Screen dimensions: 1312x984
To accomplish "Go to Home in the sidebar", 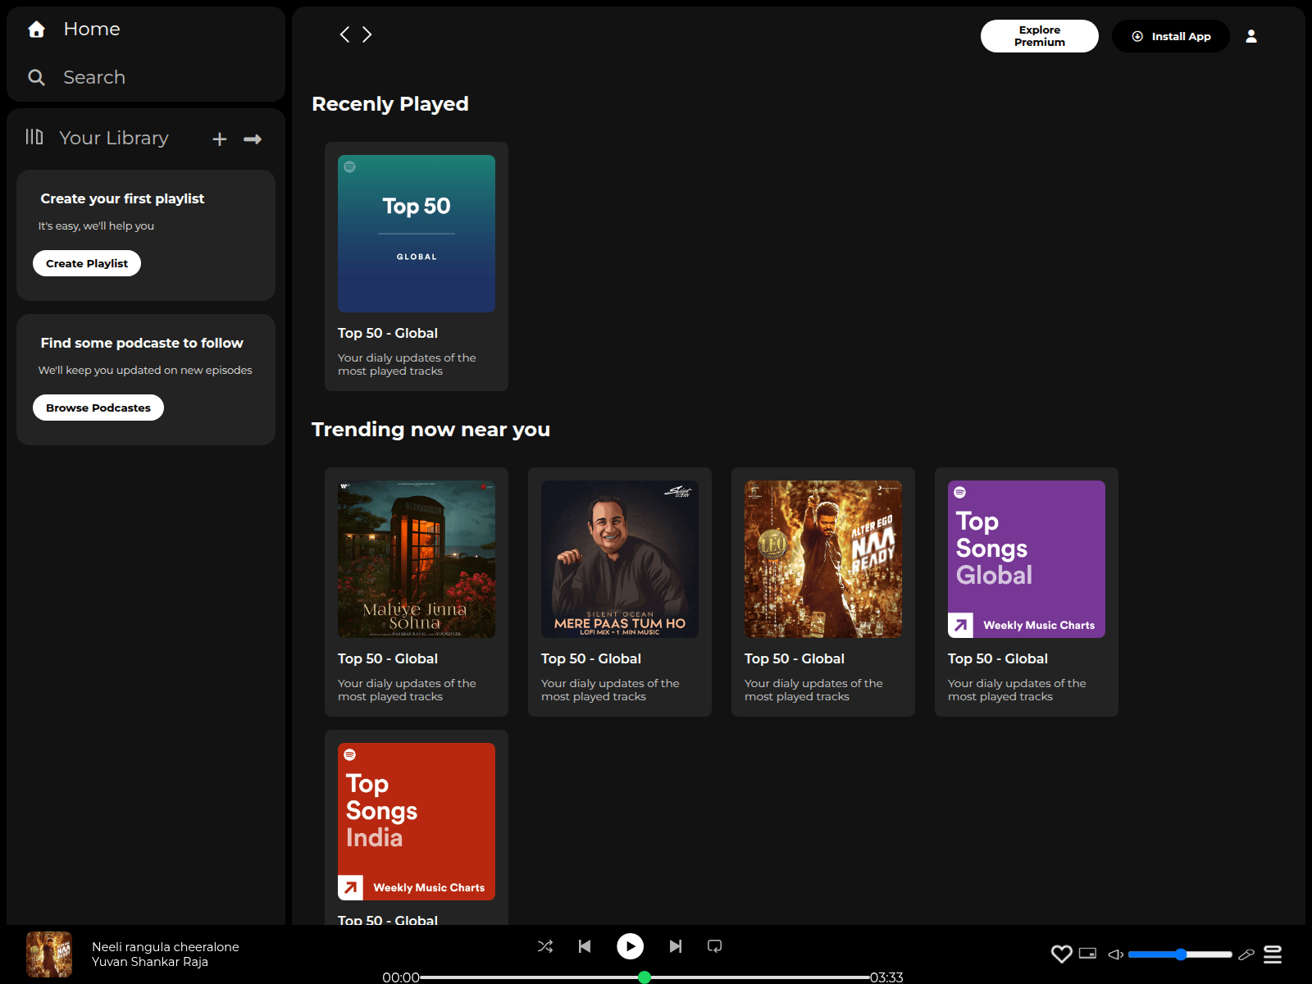I will 92,29.
